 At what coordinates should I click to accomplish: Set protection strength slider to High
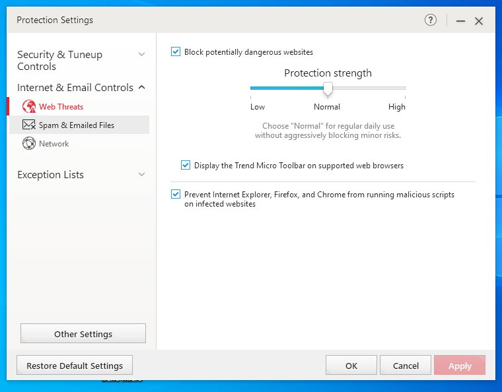pyautogui.click(x=404, y=88)
